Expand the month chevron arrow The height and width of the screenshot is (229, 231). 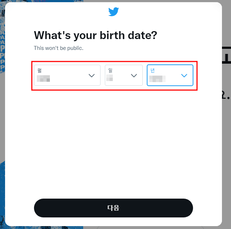(x=91, y=76)
